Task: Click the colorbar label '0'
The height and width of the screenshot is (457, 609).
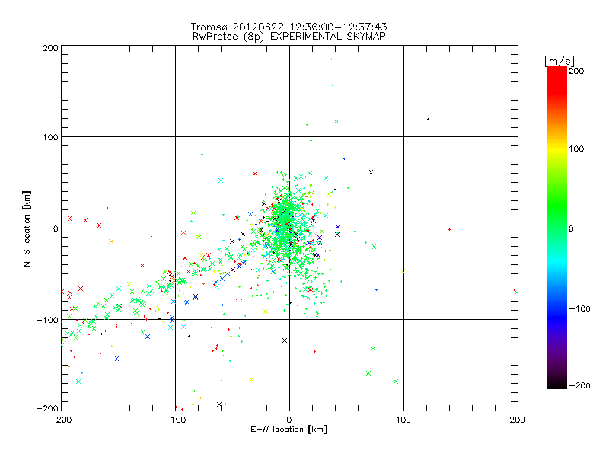Action: [571, 229]
